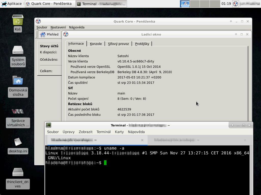
Task: Click the Terminal vertical scrollbar
Action: pos(251,170)
